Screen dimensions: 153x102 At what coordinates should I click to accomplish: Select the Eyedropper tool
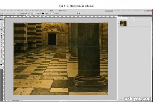2,31
